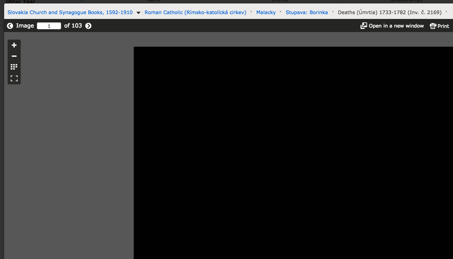Zoom out with the minus icon
453x259 pixels.
[14, 56]
